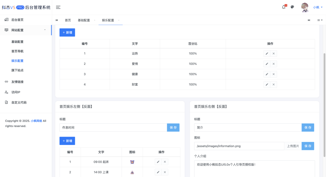Click the alarm clock icon for 起床
The image size is (326, 177).
(132, 162)
